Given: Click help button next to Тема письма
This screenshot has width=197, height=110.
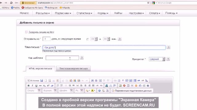Looking at the screenshot, I should click(x=168, y=47).
